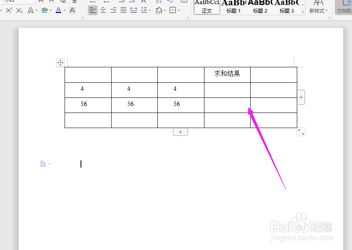Click the plus button right of the table

click(x=301, y=97)
